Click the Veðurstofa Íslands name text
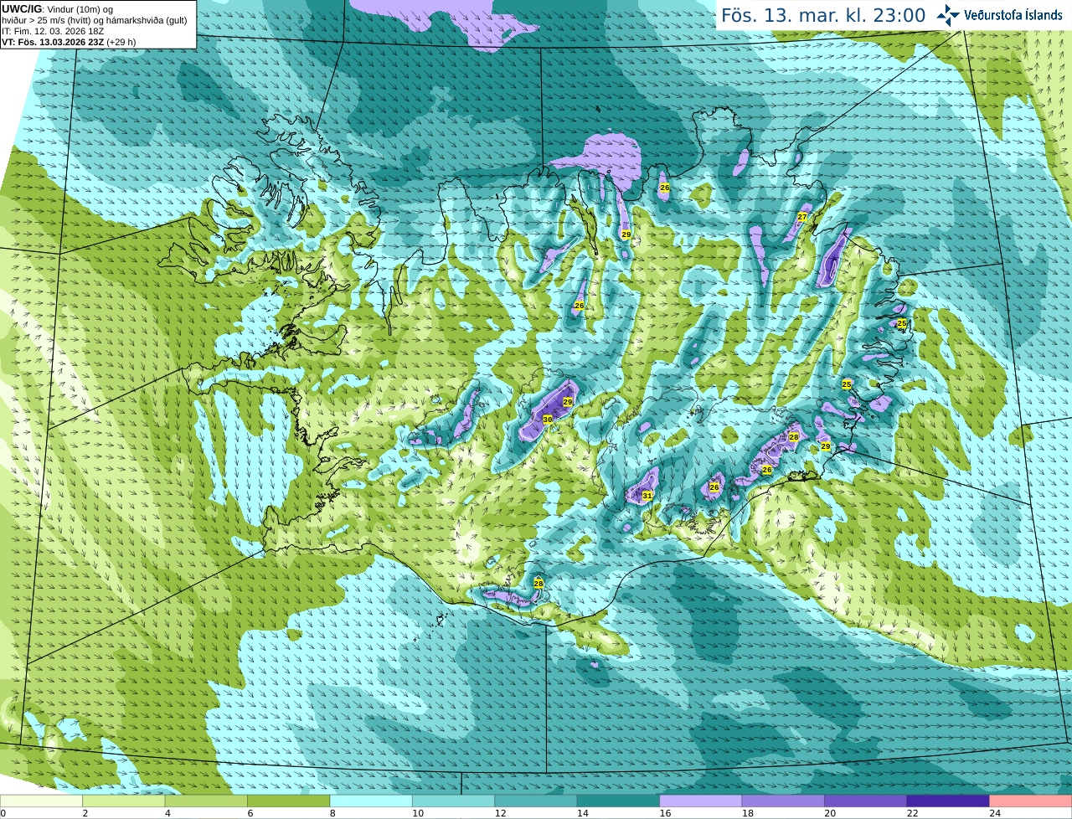 (1013, 15)
